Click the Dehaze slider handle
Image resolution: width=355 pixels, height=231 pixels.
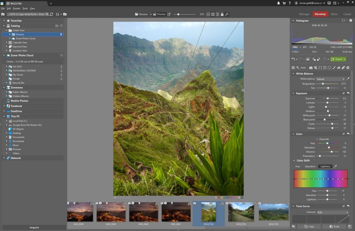click(x=332, y=128)
